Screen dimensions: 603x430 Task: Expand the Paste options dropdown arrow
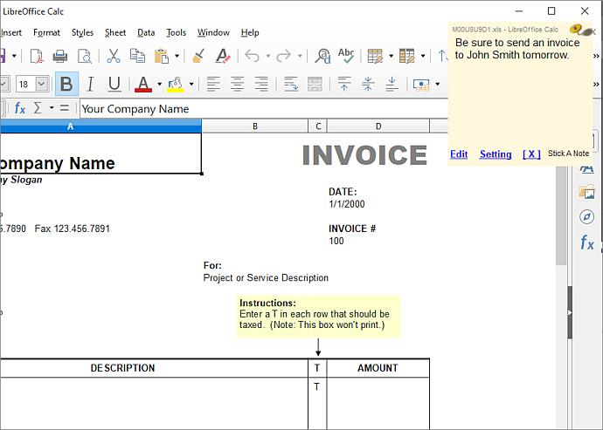pos(177,57)
